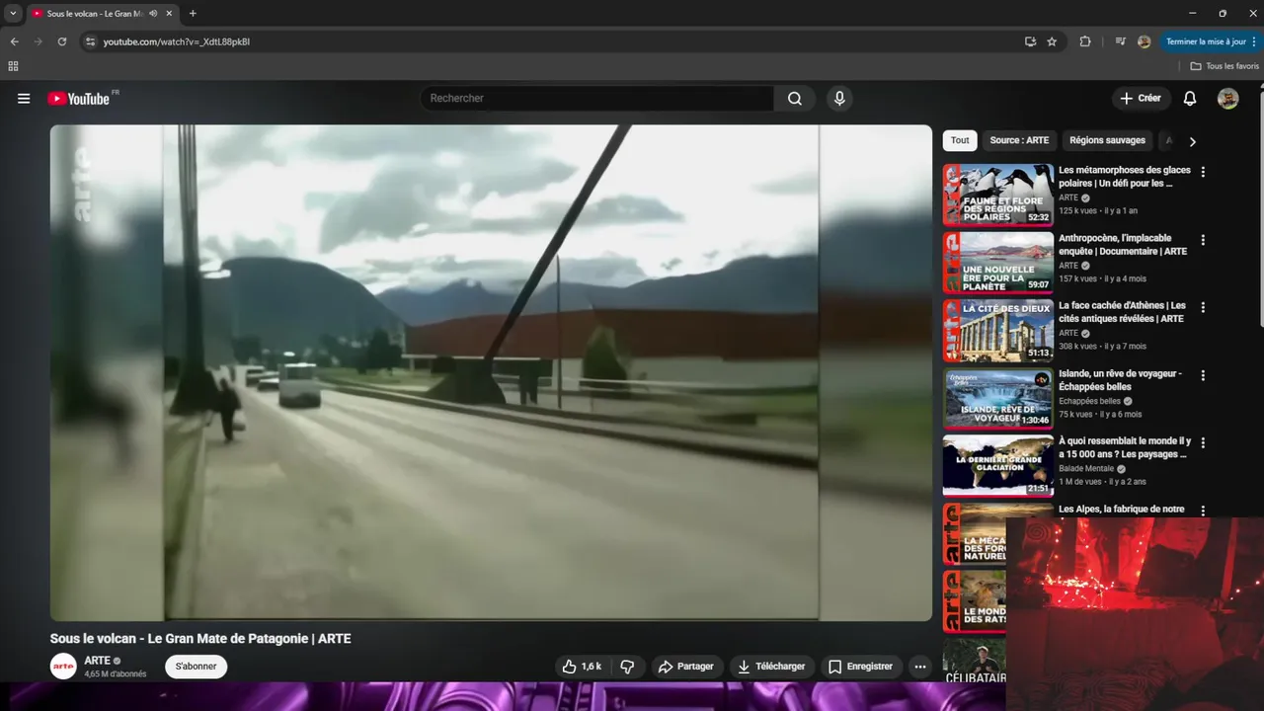Open a new browser tab

coord(193,14)
